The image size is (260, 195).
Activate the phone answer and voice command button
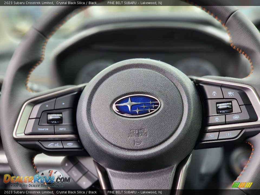[x=52, y=145]
